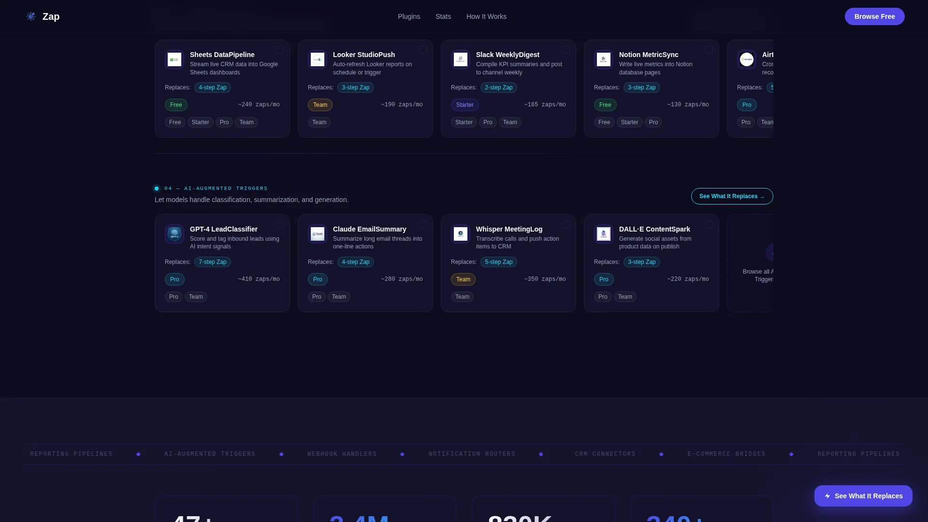Click floating See What It Replaces button
Viewport: 928px width, 522px height.
[x=863, y=496]
